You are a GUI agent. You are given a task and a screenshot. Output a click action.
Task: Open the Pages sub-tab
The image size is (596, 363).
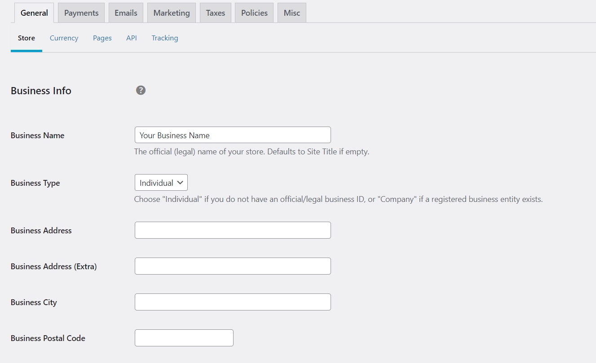coord(102,38)
